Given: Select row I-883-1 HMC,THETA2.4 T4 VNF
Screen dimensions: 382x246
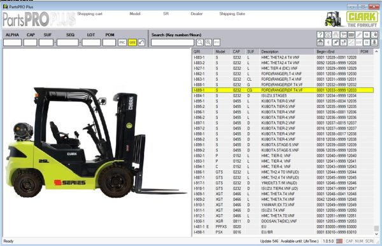Looking at the screenshot, I should [283, 57].
